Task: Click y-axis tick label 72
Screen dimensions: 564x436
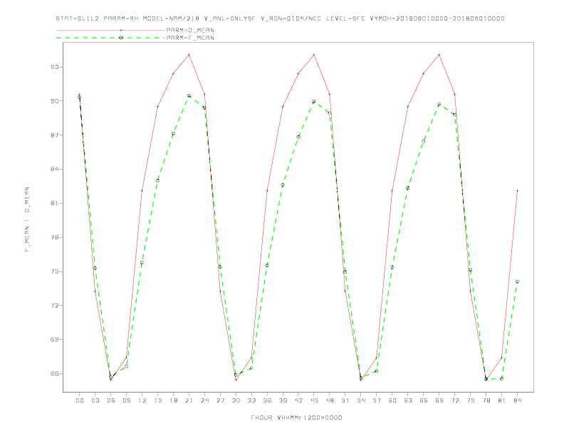Action: (55, 306)
